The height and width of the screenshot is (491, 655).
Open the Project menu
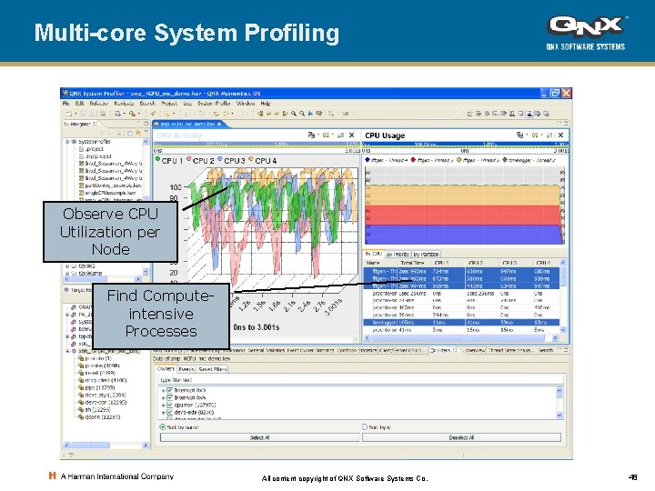pyautogui.click(x=169, y=103)
